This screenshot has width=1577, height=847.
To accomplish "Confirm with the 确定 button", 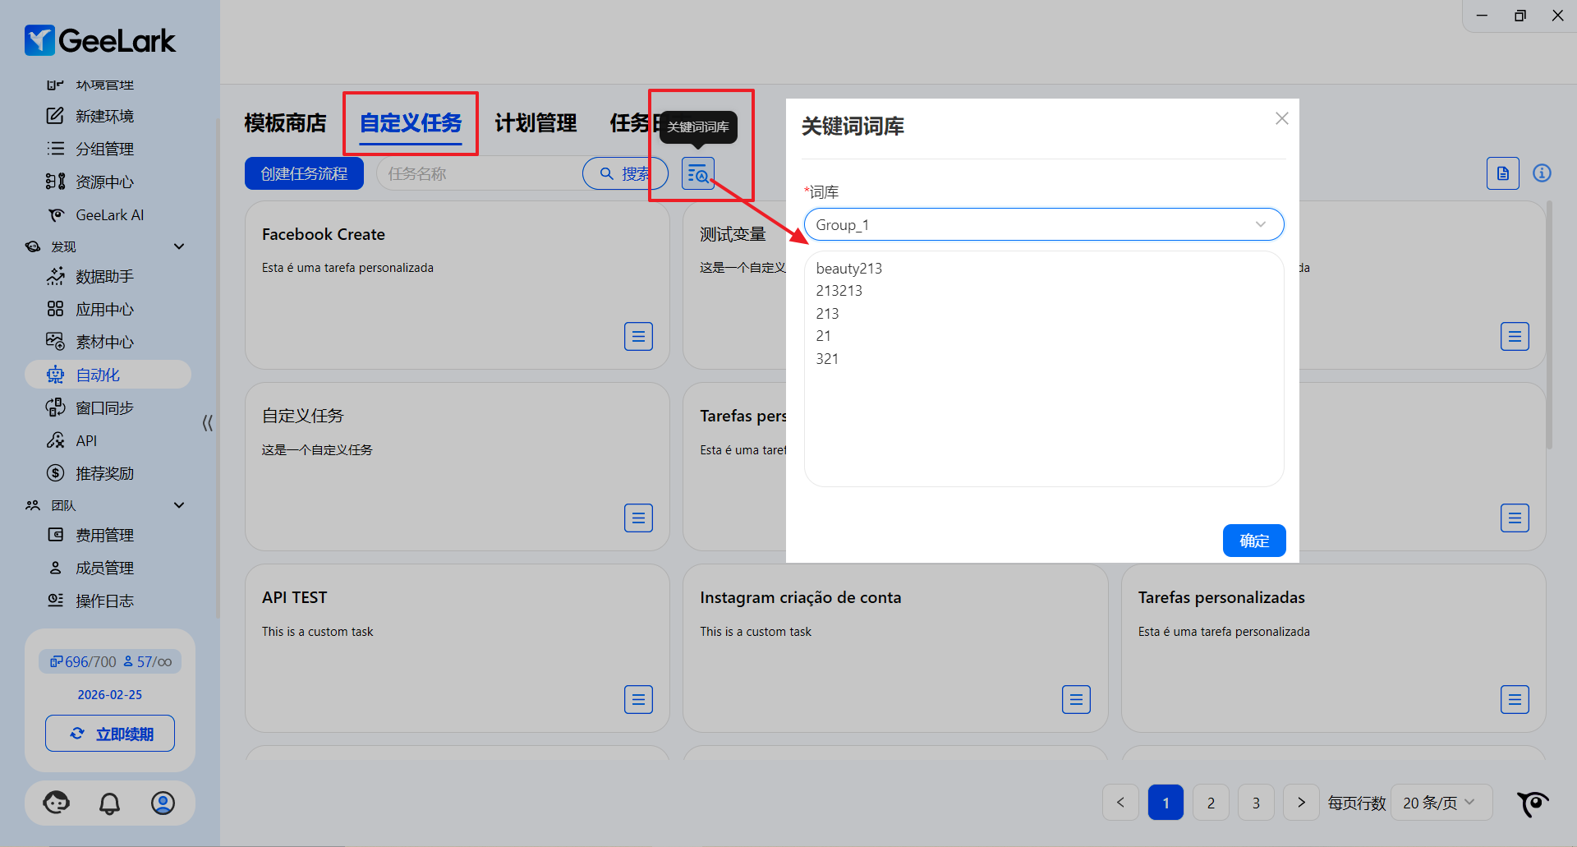I will click(x=1253, y=541).
